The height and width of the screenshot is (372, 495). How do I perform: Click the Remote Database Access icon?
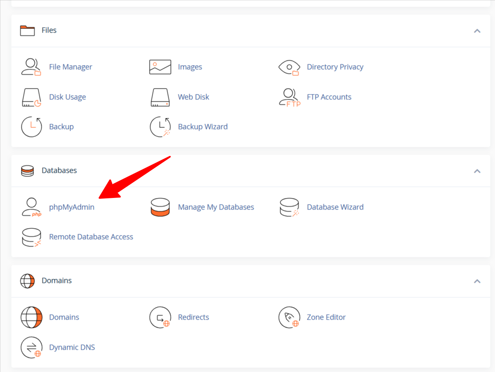point(31,237)
